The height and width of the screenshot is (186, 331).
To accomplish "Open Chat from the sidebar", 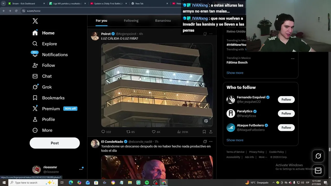I will click(x=42, y=76).
